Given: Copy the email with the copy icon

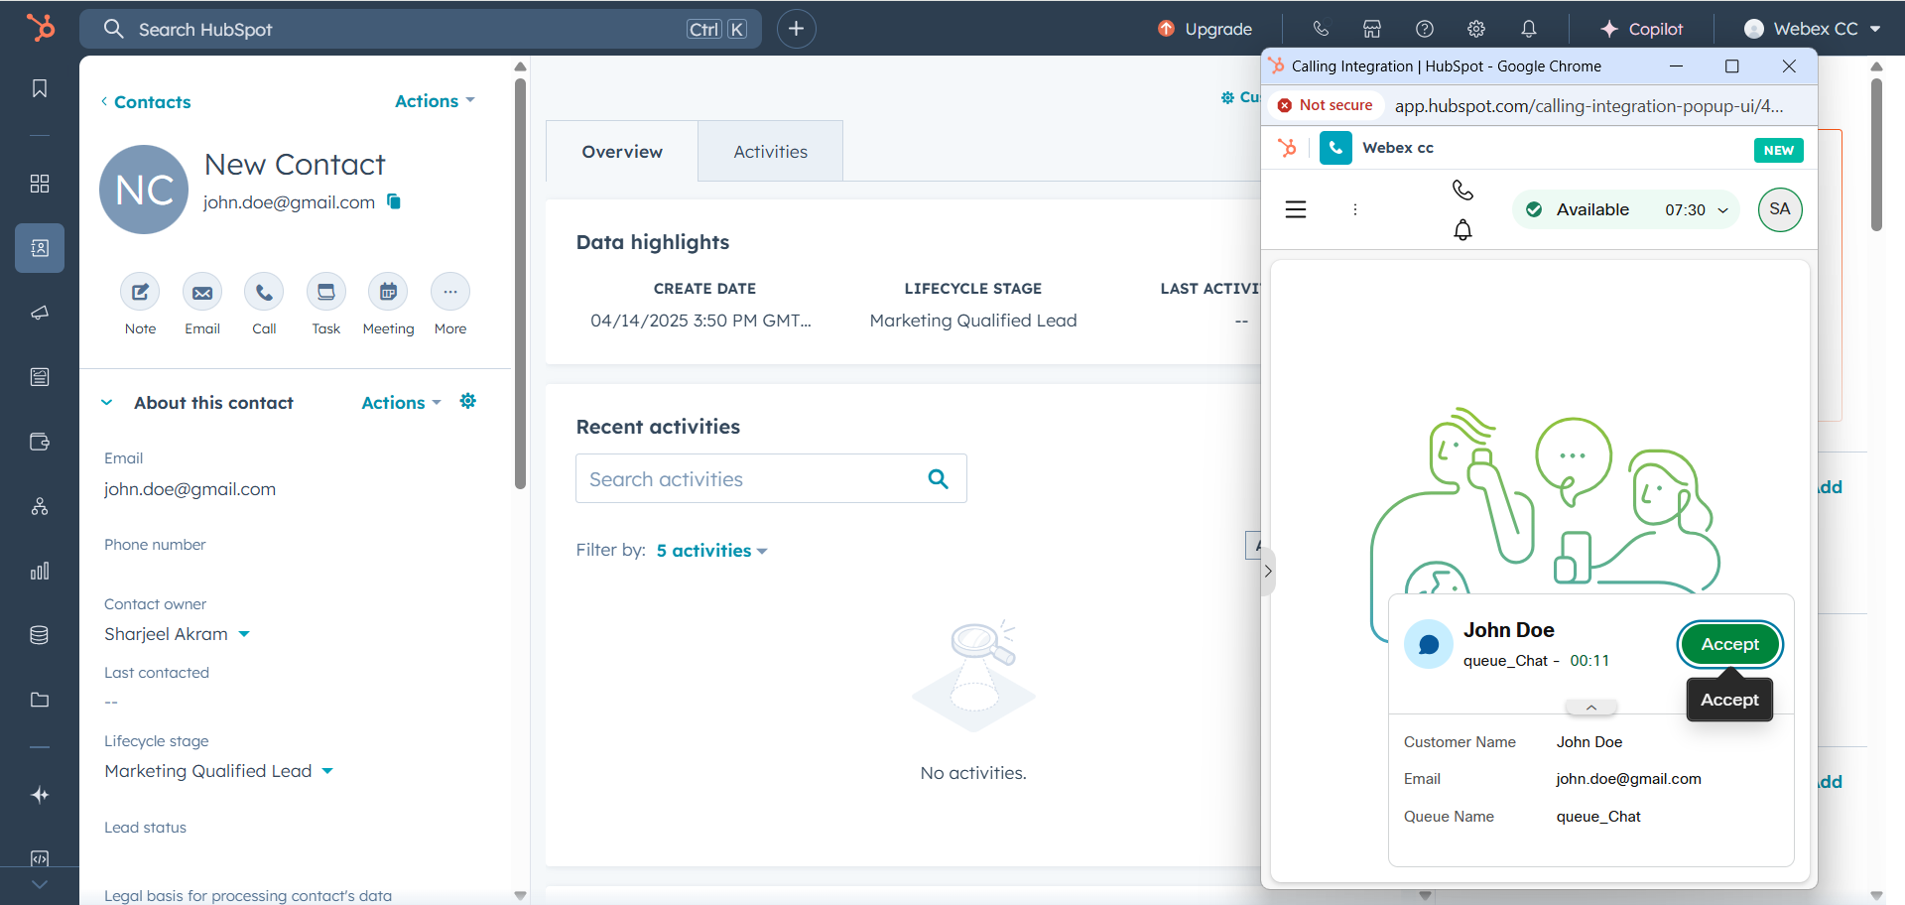Looking at the screenshot, I should pyautogui.click(x=394, y=201).
